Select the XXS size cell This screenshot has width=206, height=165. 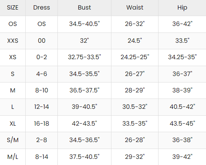[x=13, y=40]
